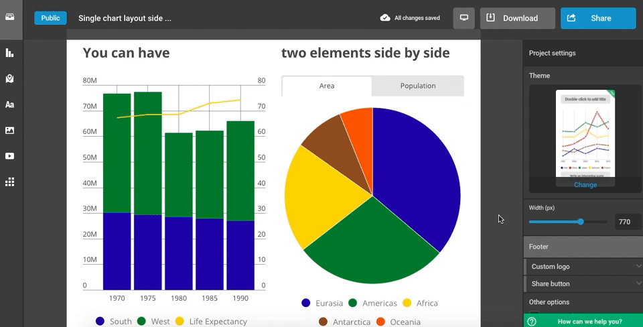
Task: Open the integrations grid icon
Action: click(9, 182)
